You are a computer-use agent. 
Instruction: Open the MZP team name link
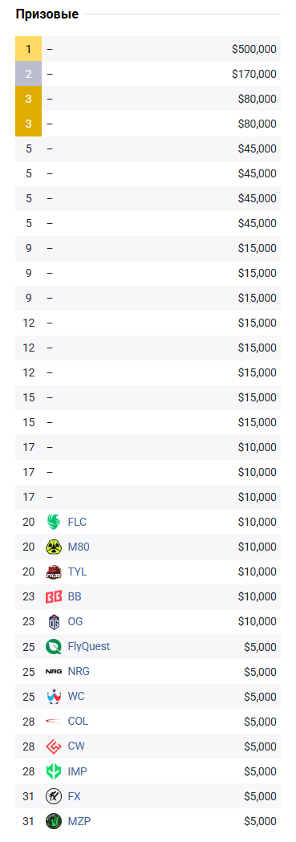tap(79, 821)
